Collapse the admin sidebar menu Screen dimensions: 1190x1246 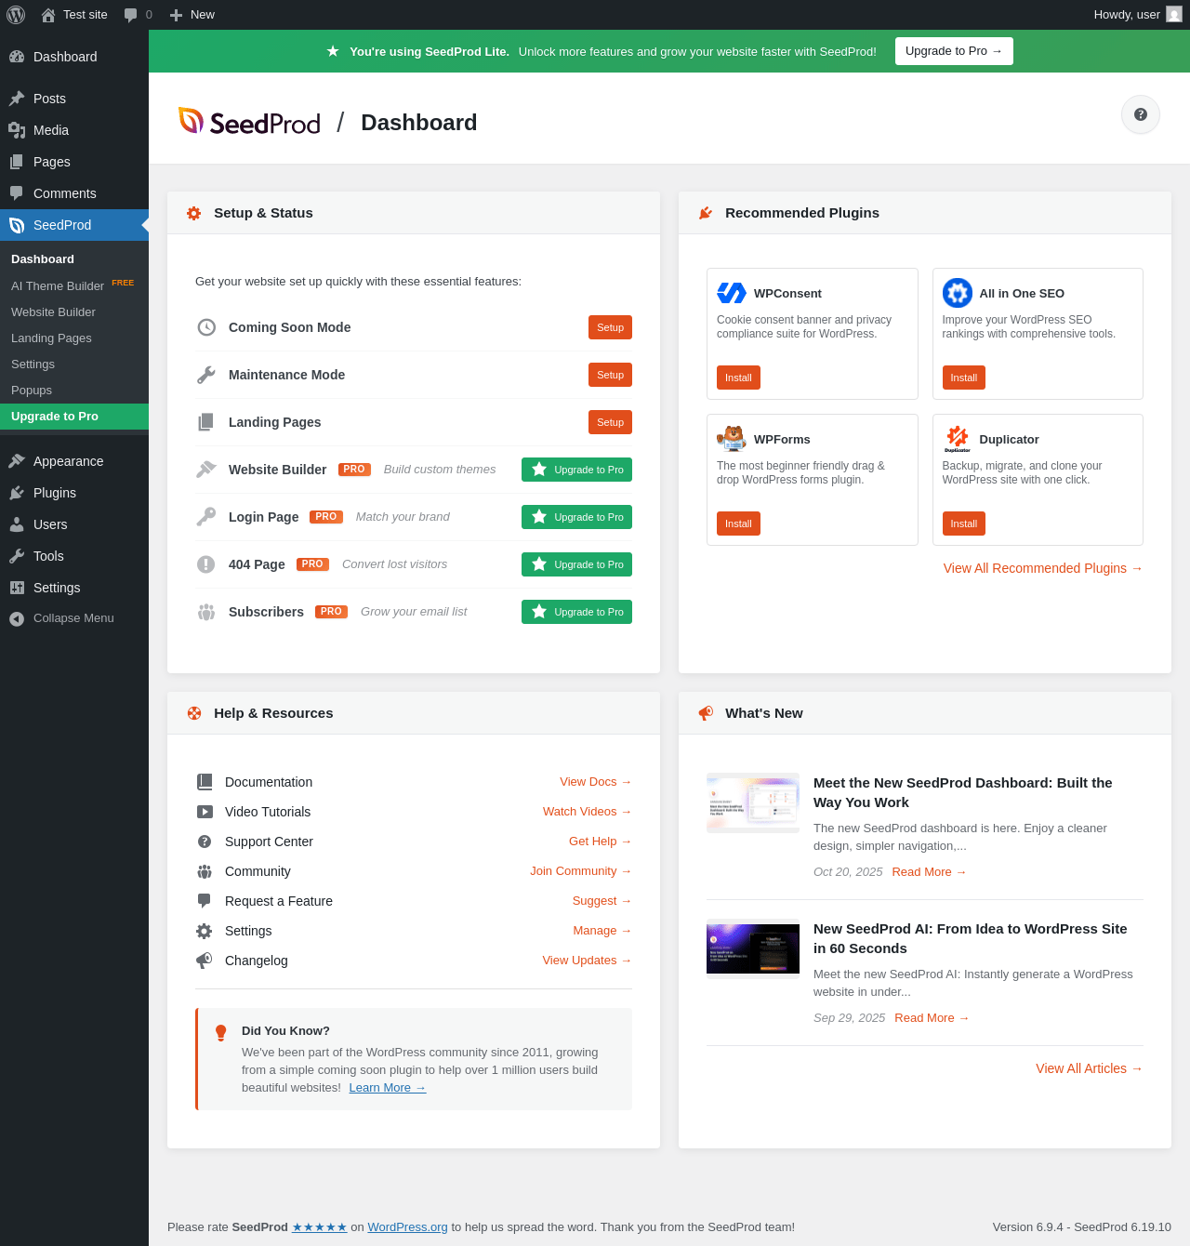pos(74,618)
